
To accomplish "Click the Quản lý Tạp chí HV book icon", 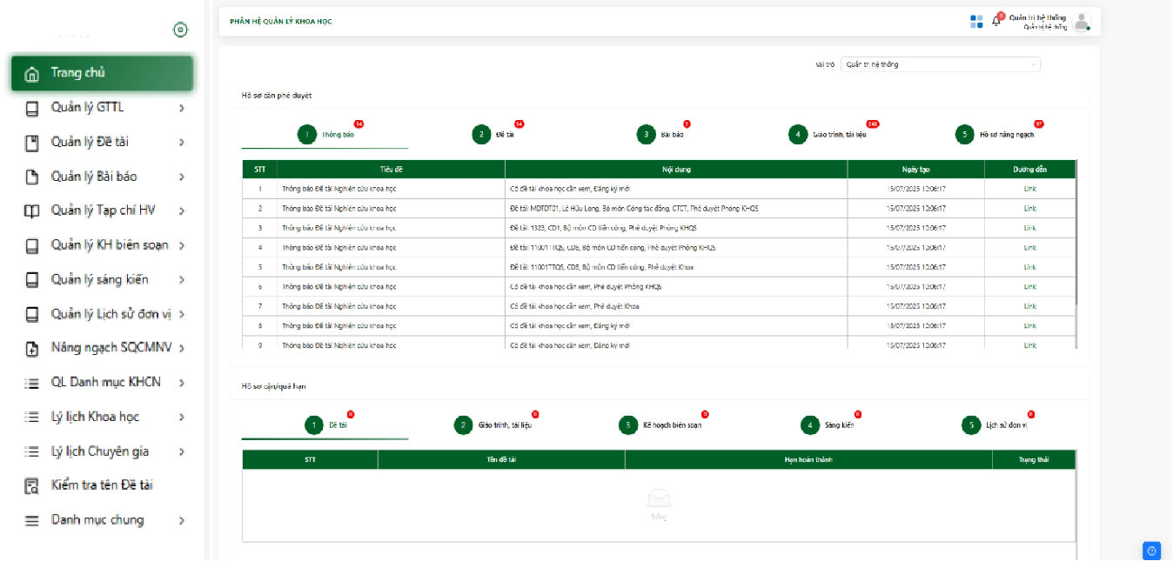I will 32,211.
